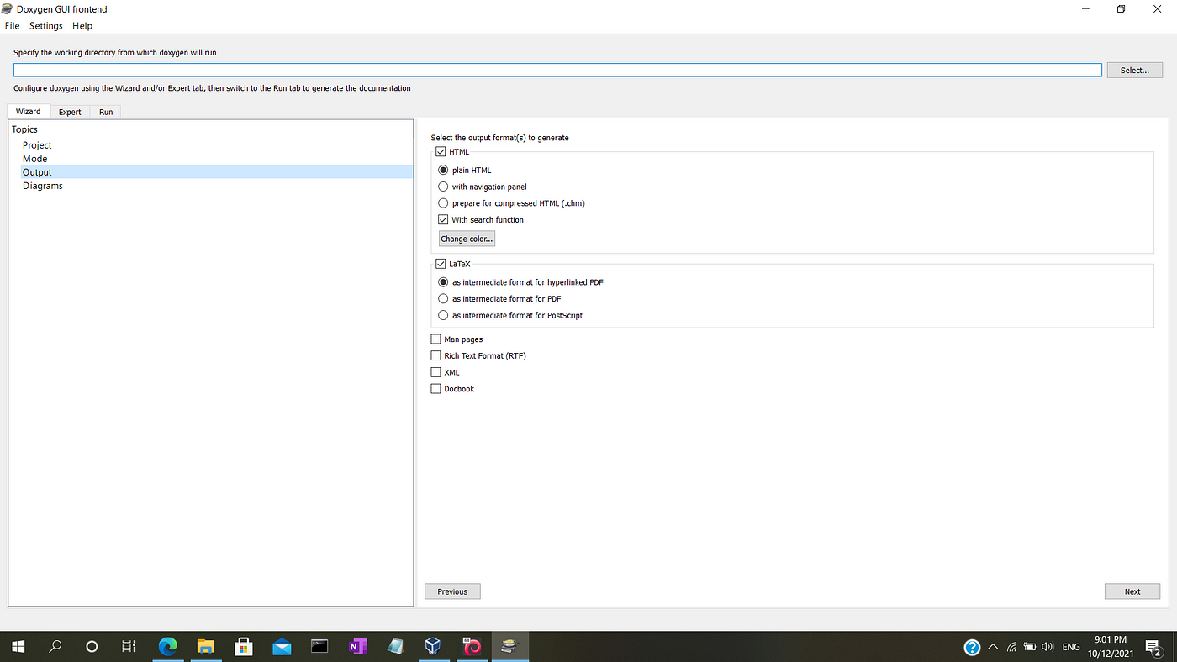The width and height of the screenshot is (1177, 662).
Task: Choose 'prepare for compressed HTML (.chm)'
Action: pyautogui.click(x=443, y=203)
